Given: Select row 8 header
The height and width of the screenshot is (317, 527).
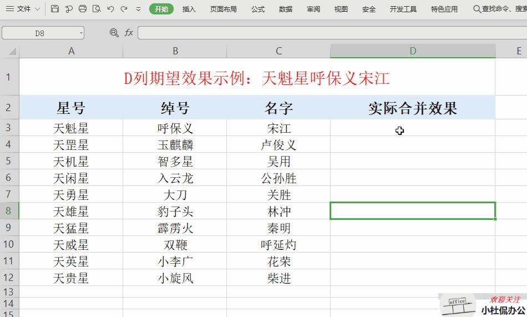Looking at the screenshot, I should [9, 211].
